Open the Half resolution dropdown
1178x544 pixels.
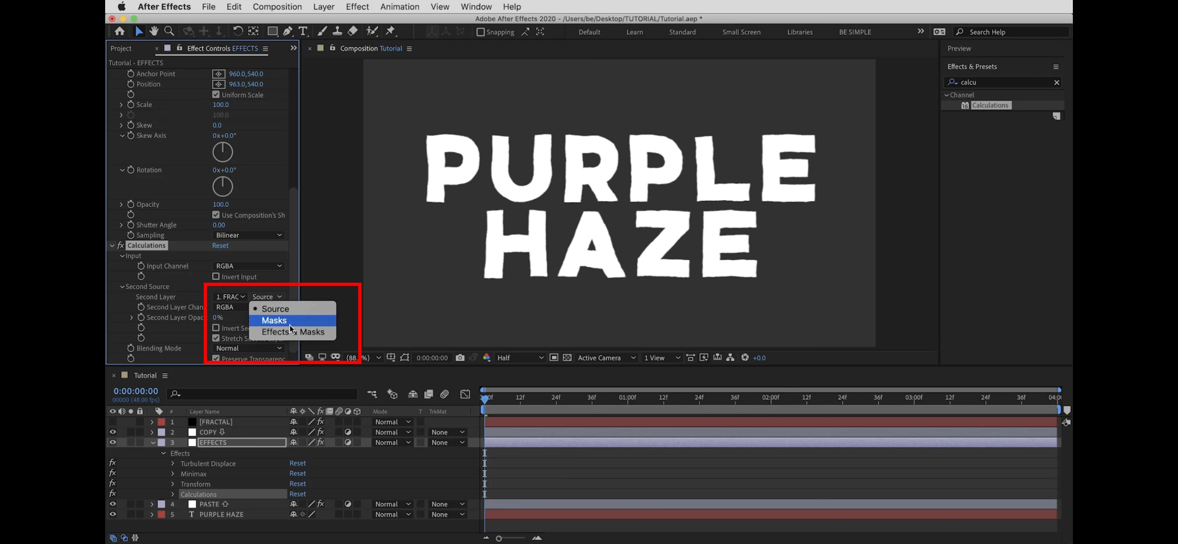(x=520, y=358)
